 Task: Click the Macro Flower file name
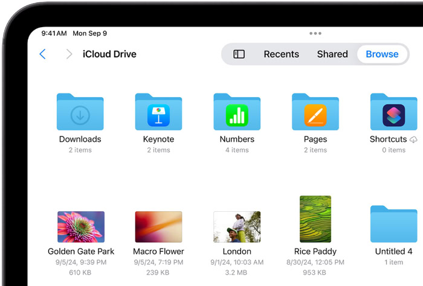pos(158,252)
